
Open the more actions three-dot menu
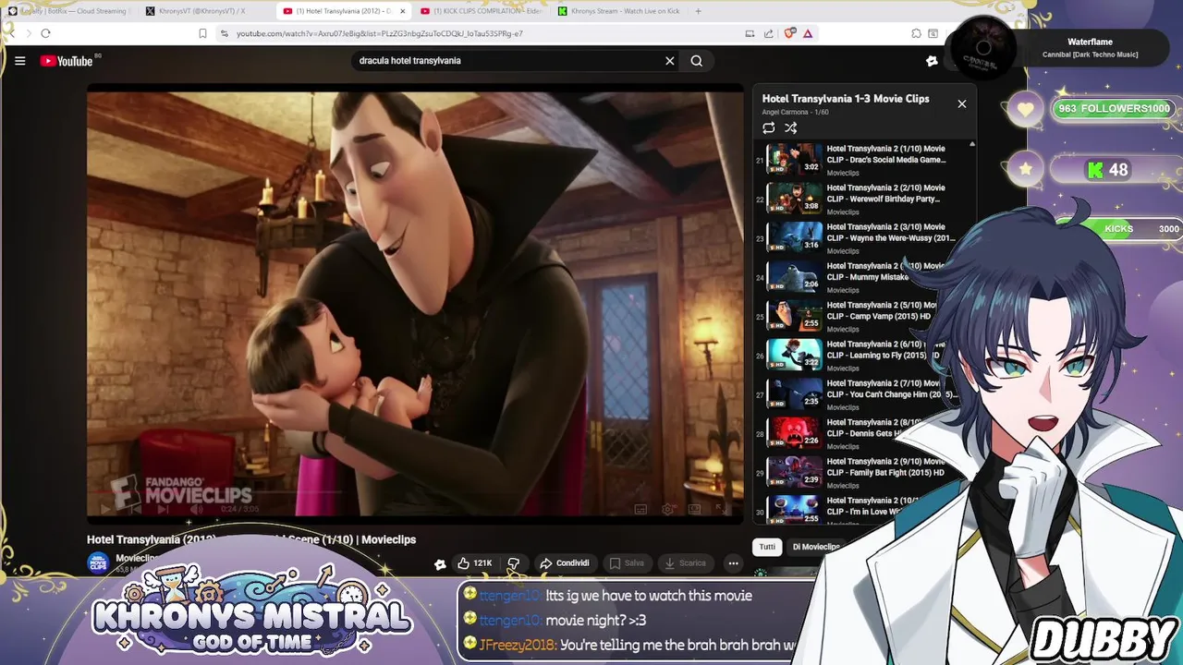coord(733,563)
